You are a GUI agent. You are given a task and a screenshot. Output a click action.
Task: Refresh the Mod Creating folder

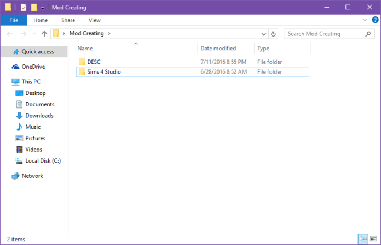tap(274, 34)
